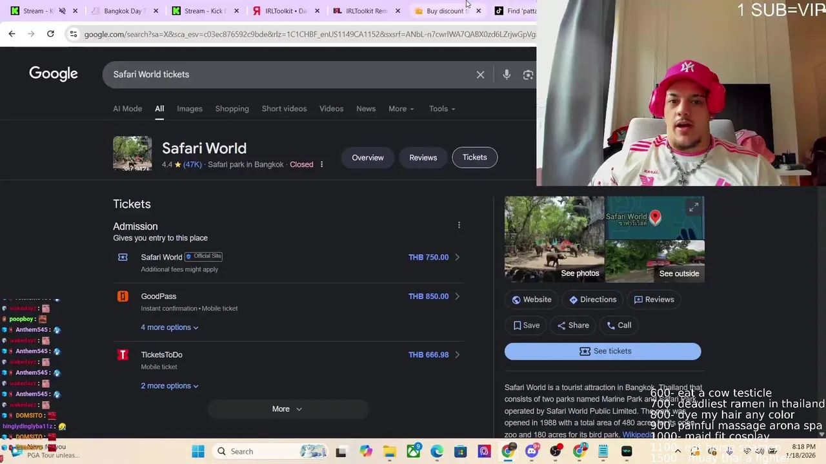Expand the Safari World map view
This screenshot has width=826, height=464.
[694, 208]
